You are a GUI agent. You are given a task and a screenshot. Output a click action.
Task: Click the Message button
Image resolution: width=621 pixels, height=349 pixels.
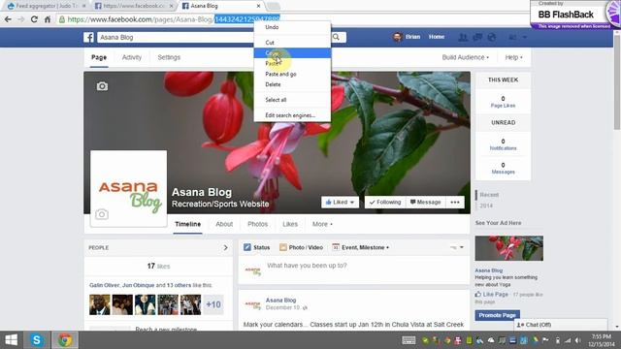tap(425, 203)
